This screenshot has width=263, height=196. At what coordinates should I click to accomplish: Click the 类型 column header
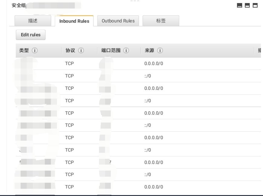point(24,51)
